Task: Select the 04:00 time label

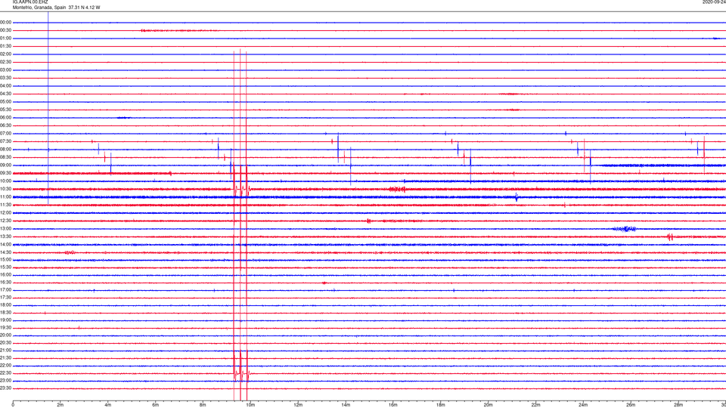Action: 6,85
